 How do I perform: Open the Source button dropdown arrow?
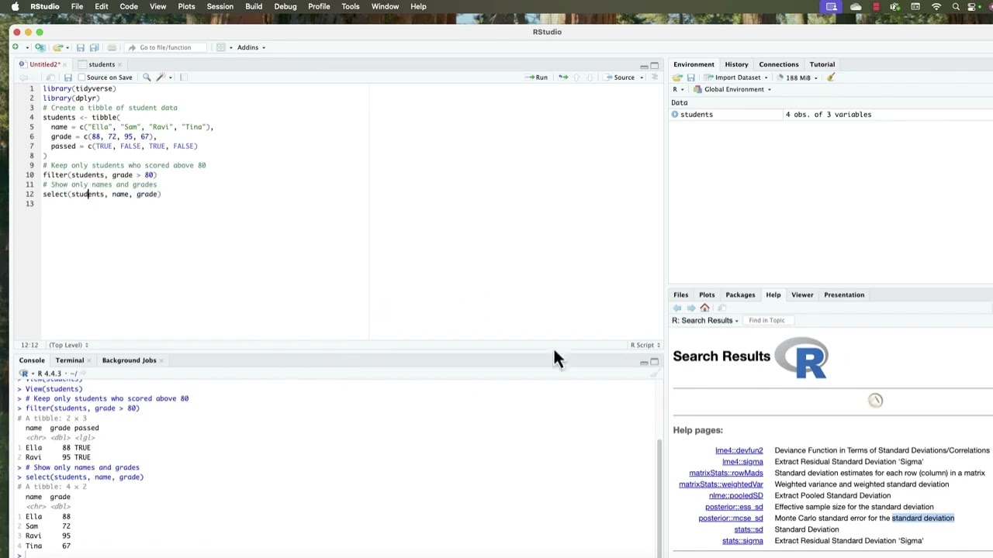pyautogui.click(x=642, y=77)
